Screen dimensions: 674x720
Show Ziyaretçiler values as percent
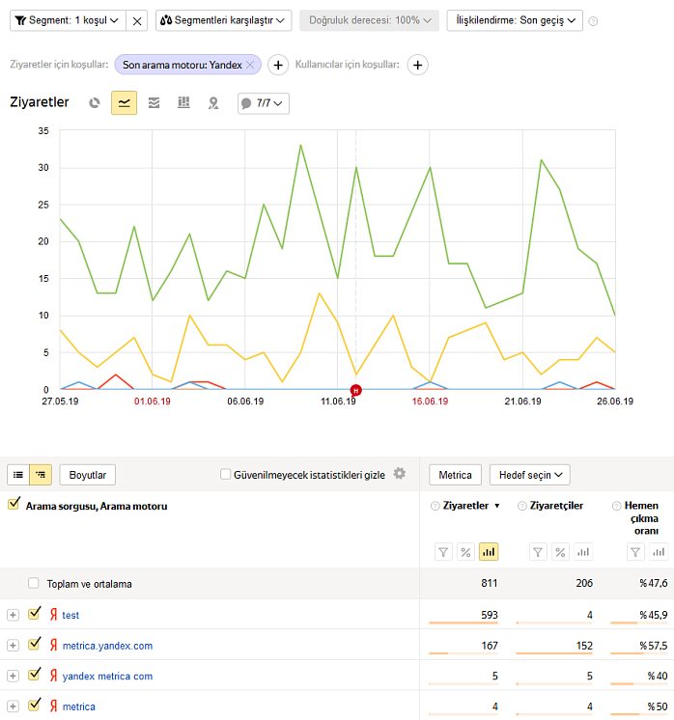560,552
